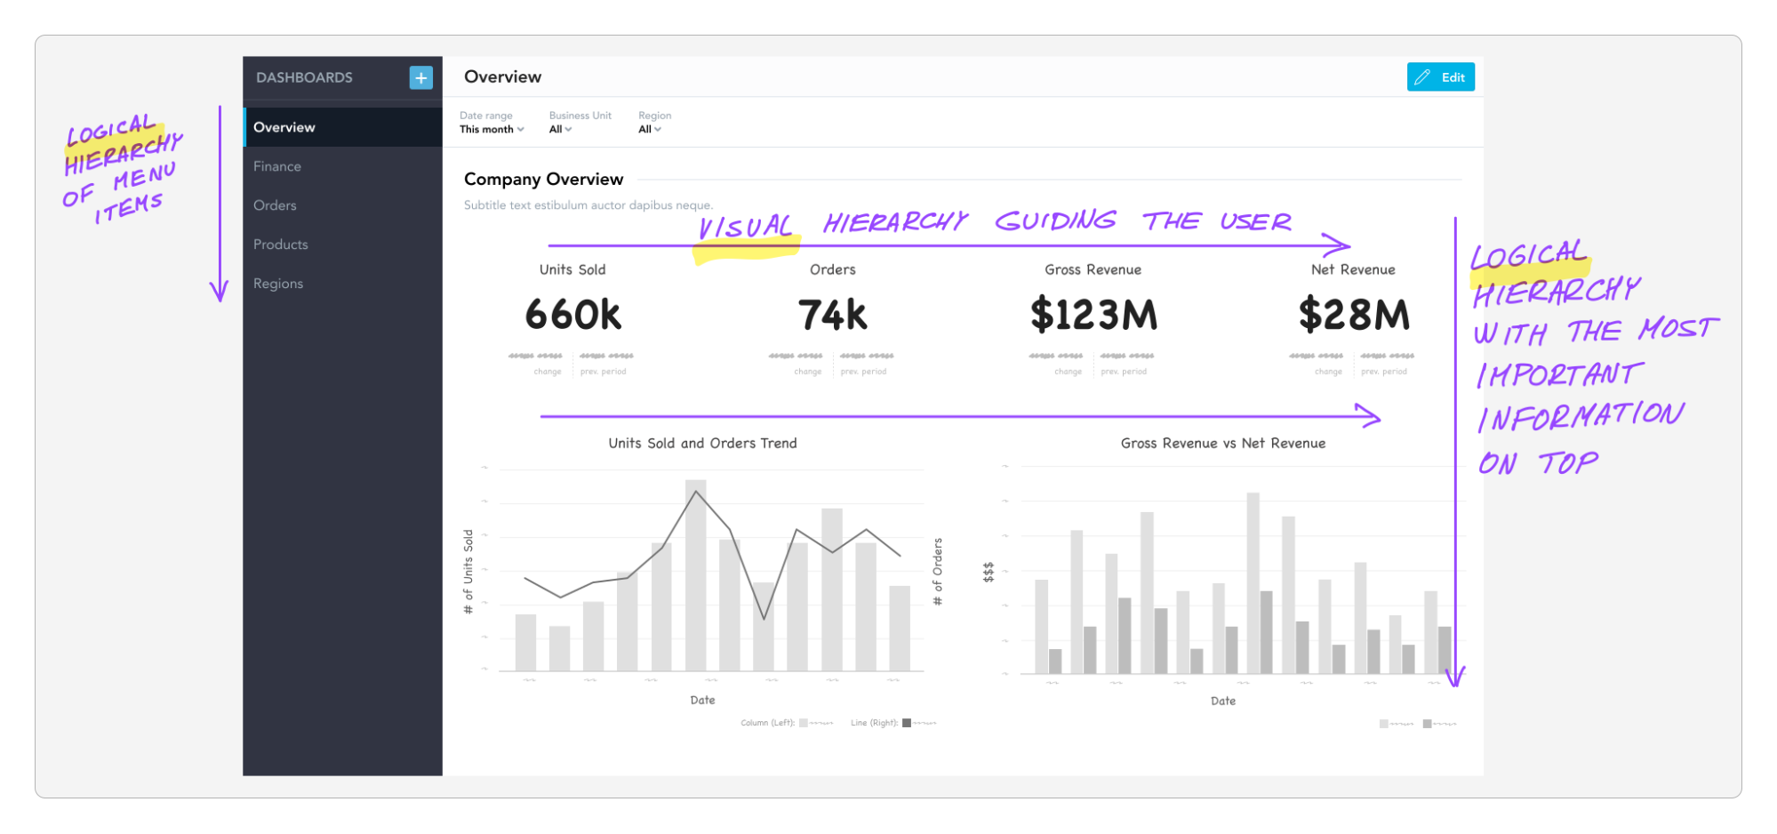Go to the Orders dashboard

(275, 205)
